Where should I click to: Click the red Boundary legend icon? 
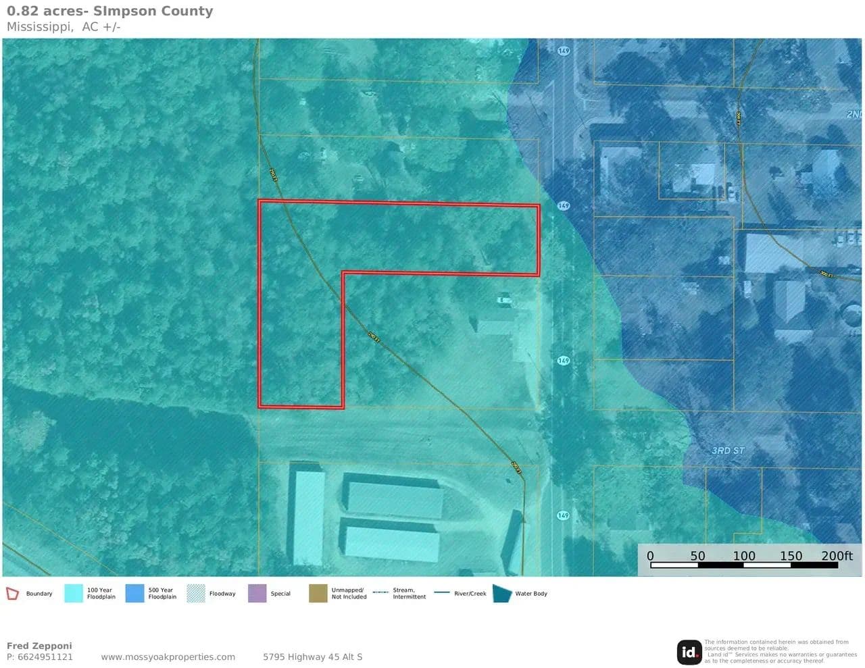pyautogui.click(x=12, y=594)
